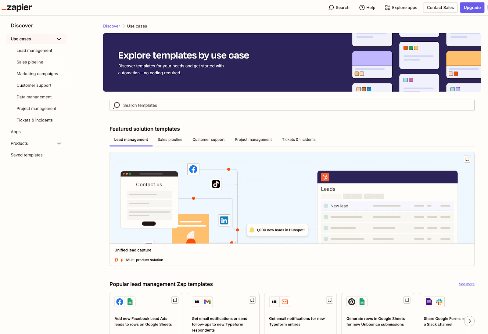Click into the Search templates field
Screen dimensions: 488x334
(292, 105)
